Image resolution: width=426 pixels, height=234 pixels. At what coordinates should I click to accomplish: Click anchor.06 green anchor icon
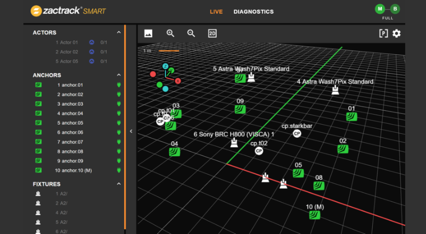(x=38, y=132)
